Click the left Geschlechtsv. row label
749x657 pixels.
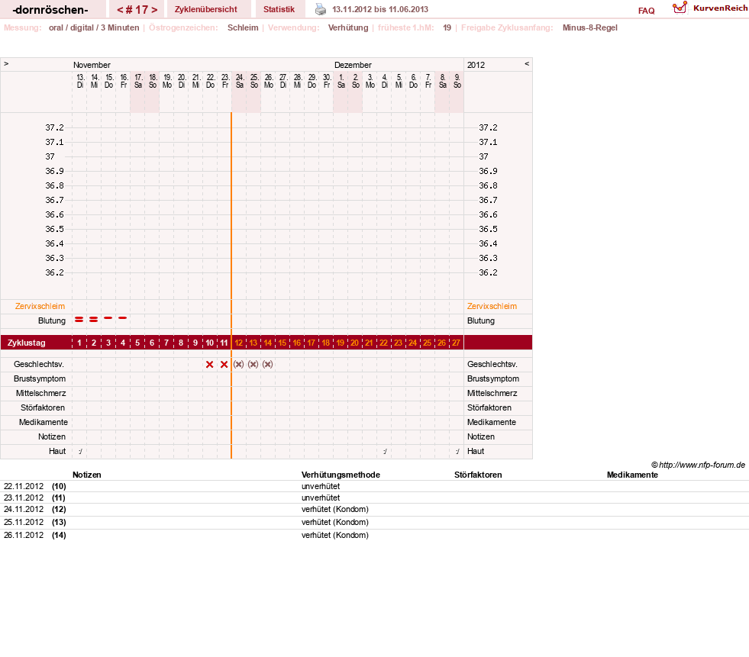39,364
